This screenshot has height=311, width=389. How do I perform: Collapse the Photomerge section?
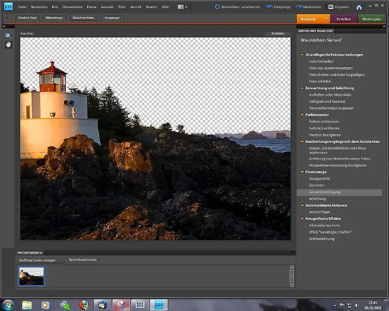[x=302, y=172]
